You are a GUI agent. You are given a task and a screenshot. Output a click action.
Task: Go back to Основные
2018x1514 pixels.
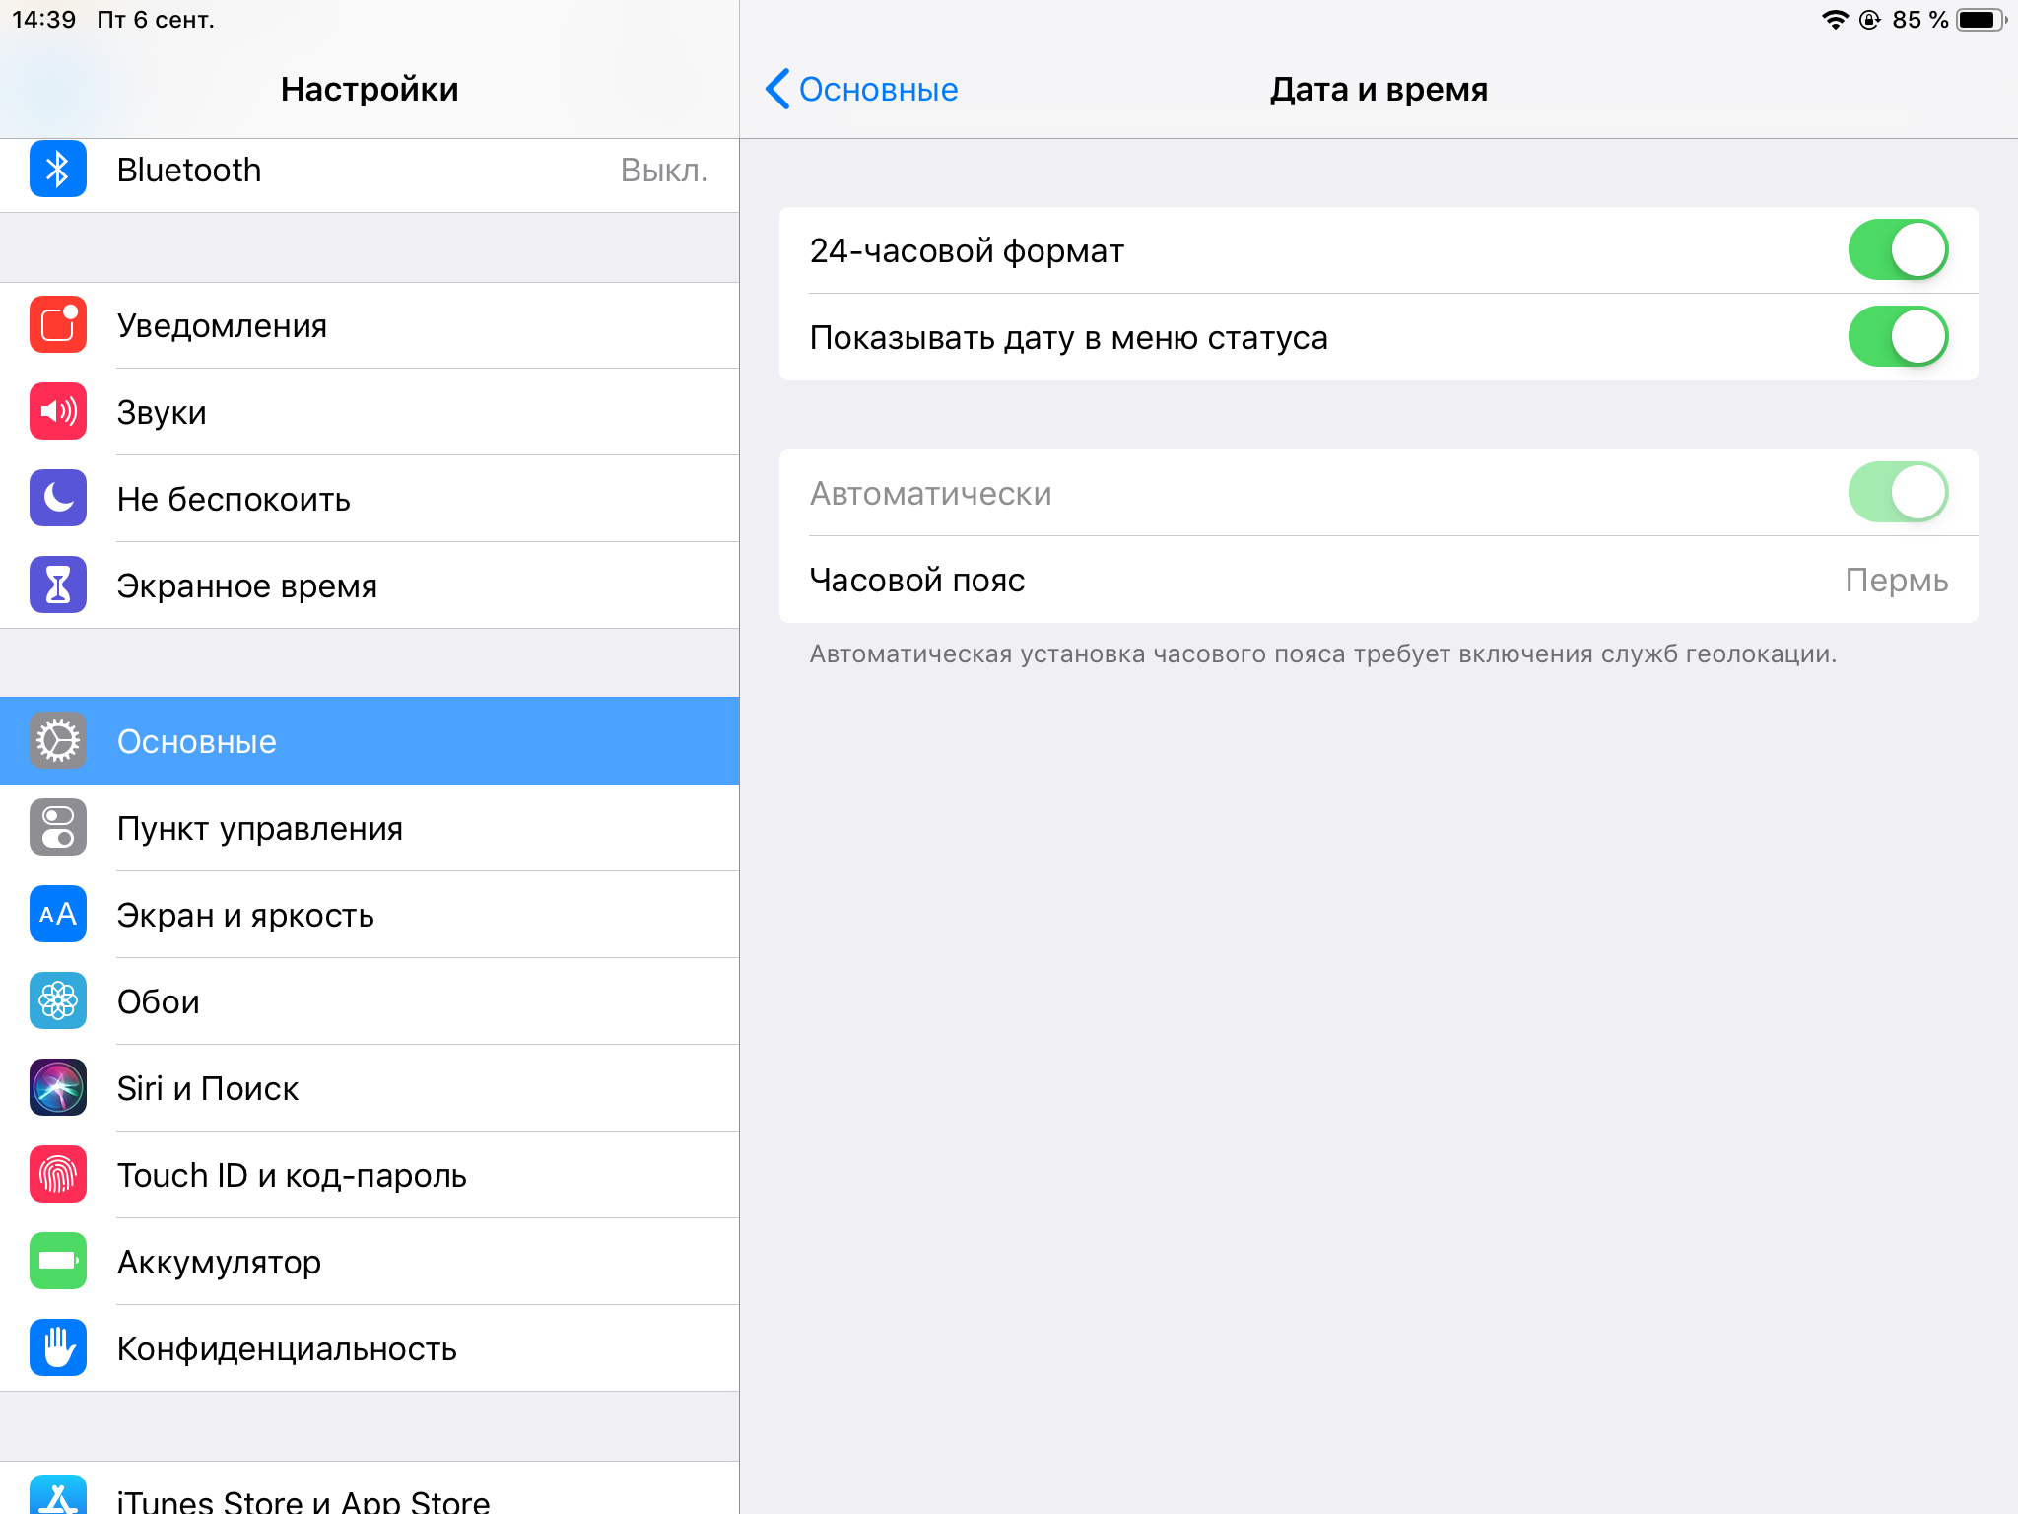[862, 89]
